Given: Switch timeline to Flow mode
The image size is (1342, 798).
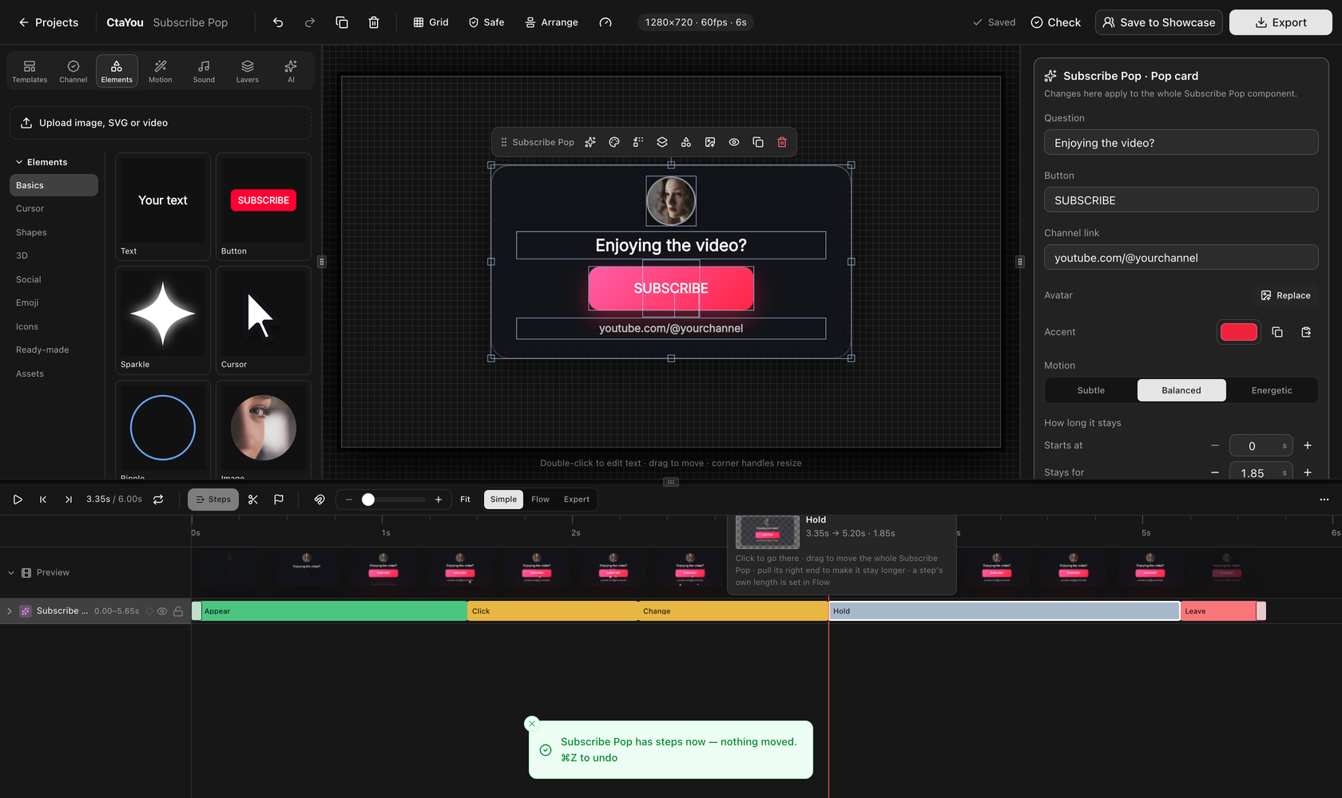Looking at the screenshot, I should [540, 500].
